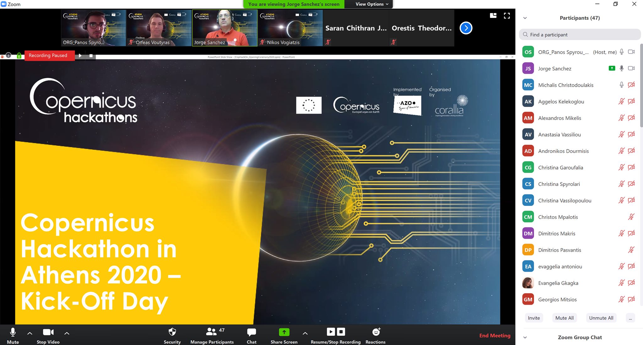Click Christos Mpalotis muted mic icon

pyautogui.click(x=631, y=217)
